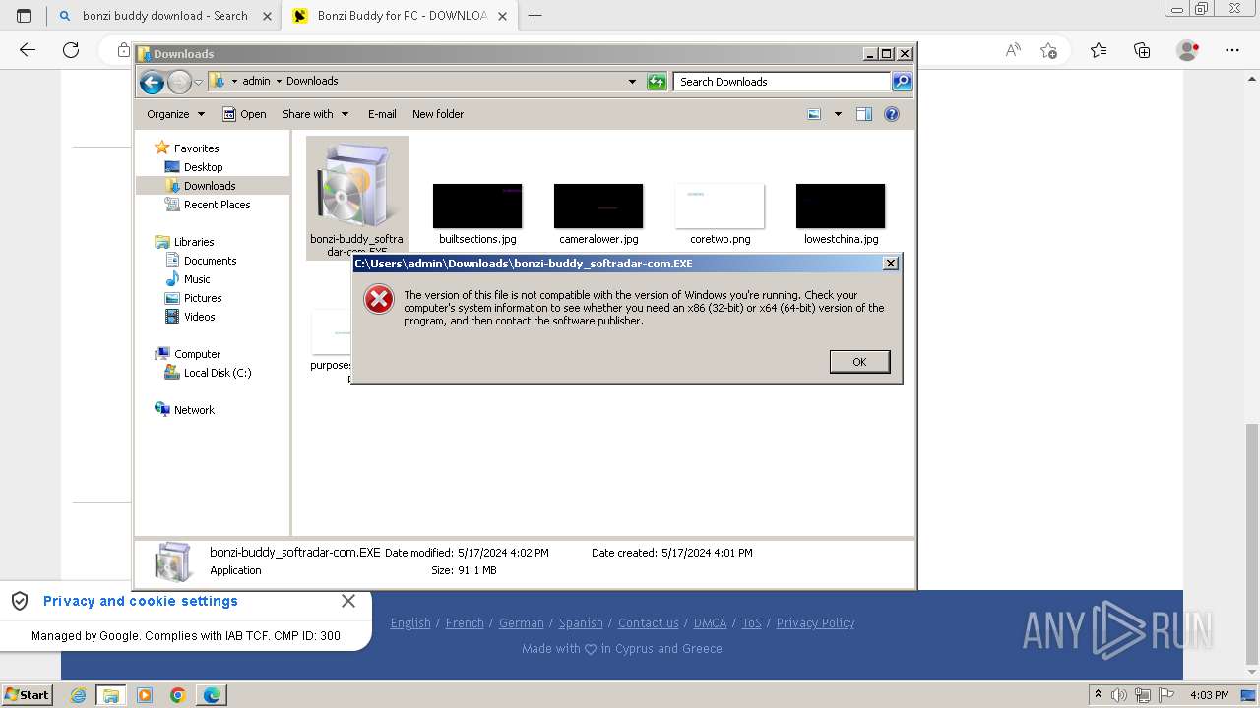Open Privacy Policy link

point(815,623)
